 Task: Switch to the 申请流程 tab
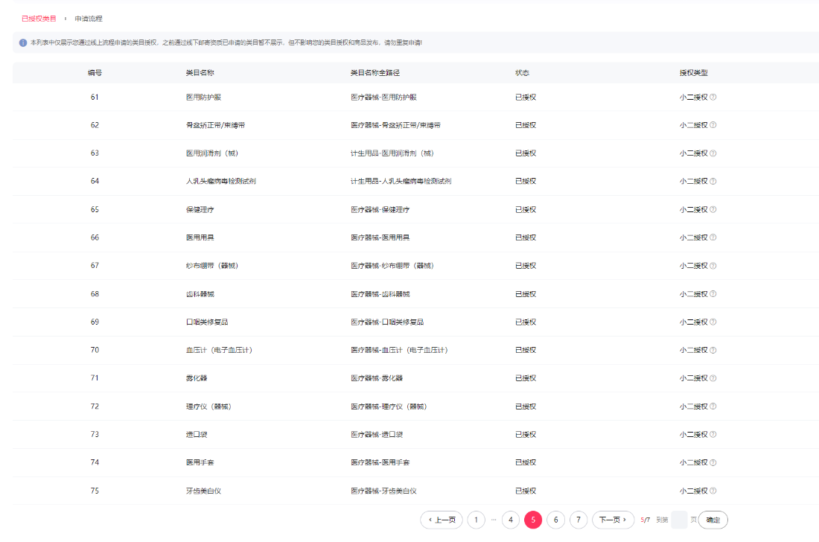pos(89,18)
